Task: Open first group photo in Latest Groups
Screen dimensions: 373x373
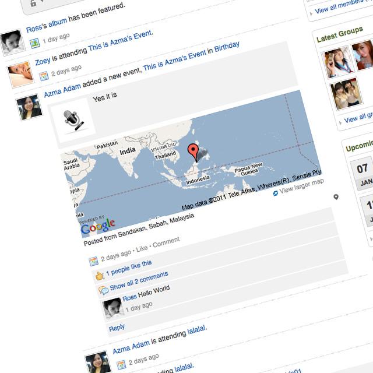Action: (337, 61)
